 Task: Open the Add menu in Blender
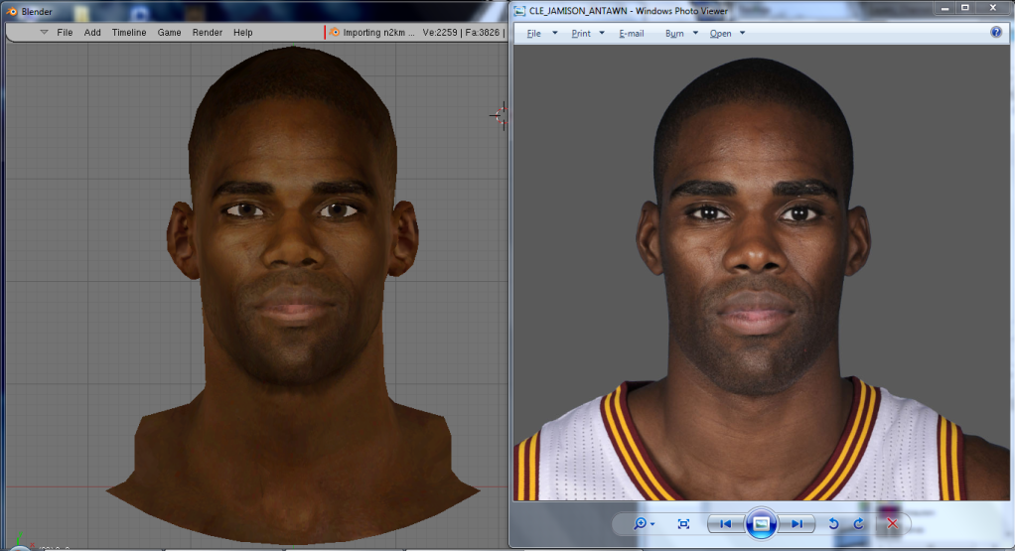pyautogui.click(x=92, y=33)
